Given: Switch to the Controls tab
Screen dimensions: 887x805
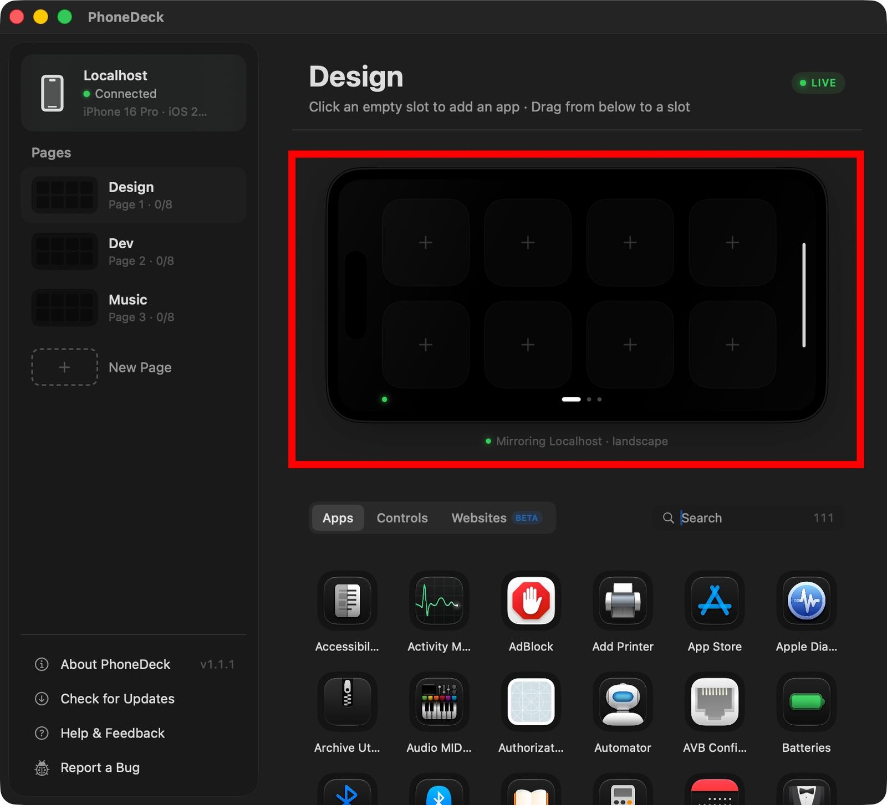Looking at the screenshot, I should coord(402,518).
